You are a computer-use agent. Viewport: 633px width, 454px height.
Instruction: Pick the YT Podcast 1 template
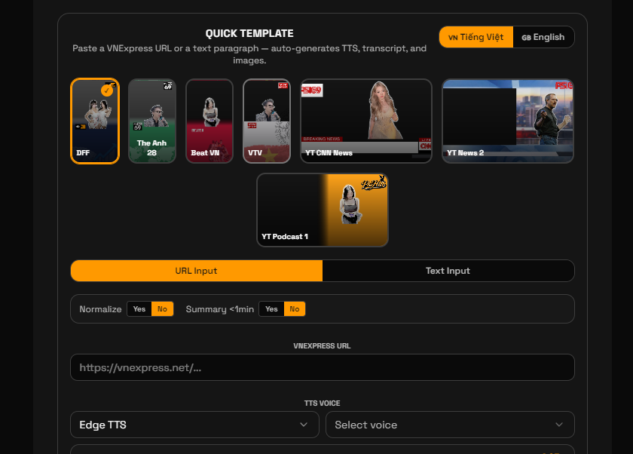click(x=323, y=210)
